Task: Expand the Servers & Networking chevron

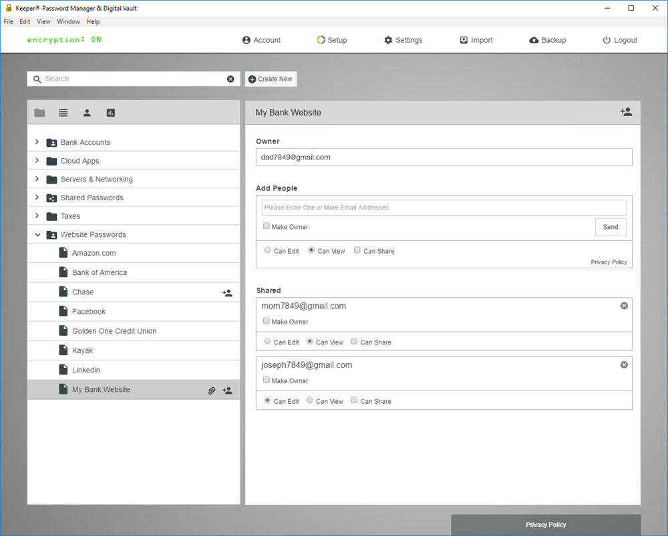Action: click(37, 179)
